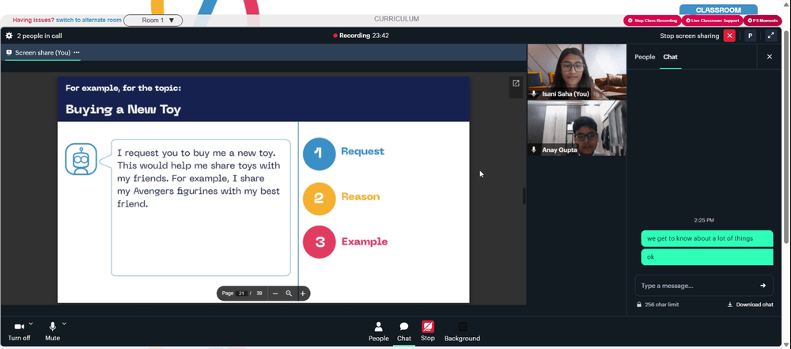Open the Screen share tab options (three dots)
This screenshot has height=349, width=791.
pyautogui.click(x=76, y=52)
